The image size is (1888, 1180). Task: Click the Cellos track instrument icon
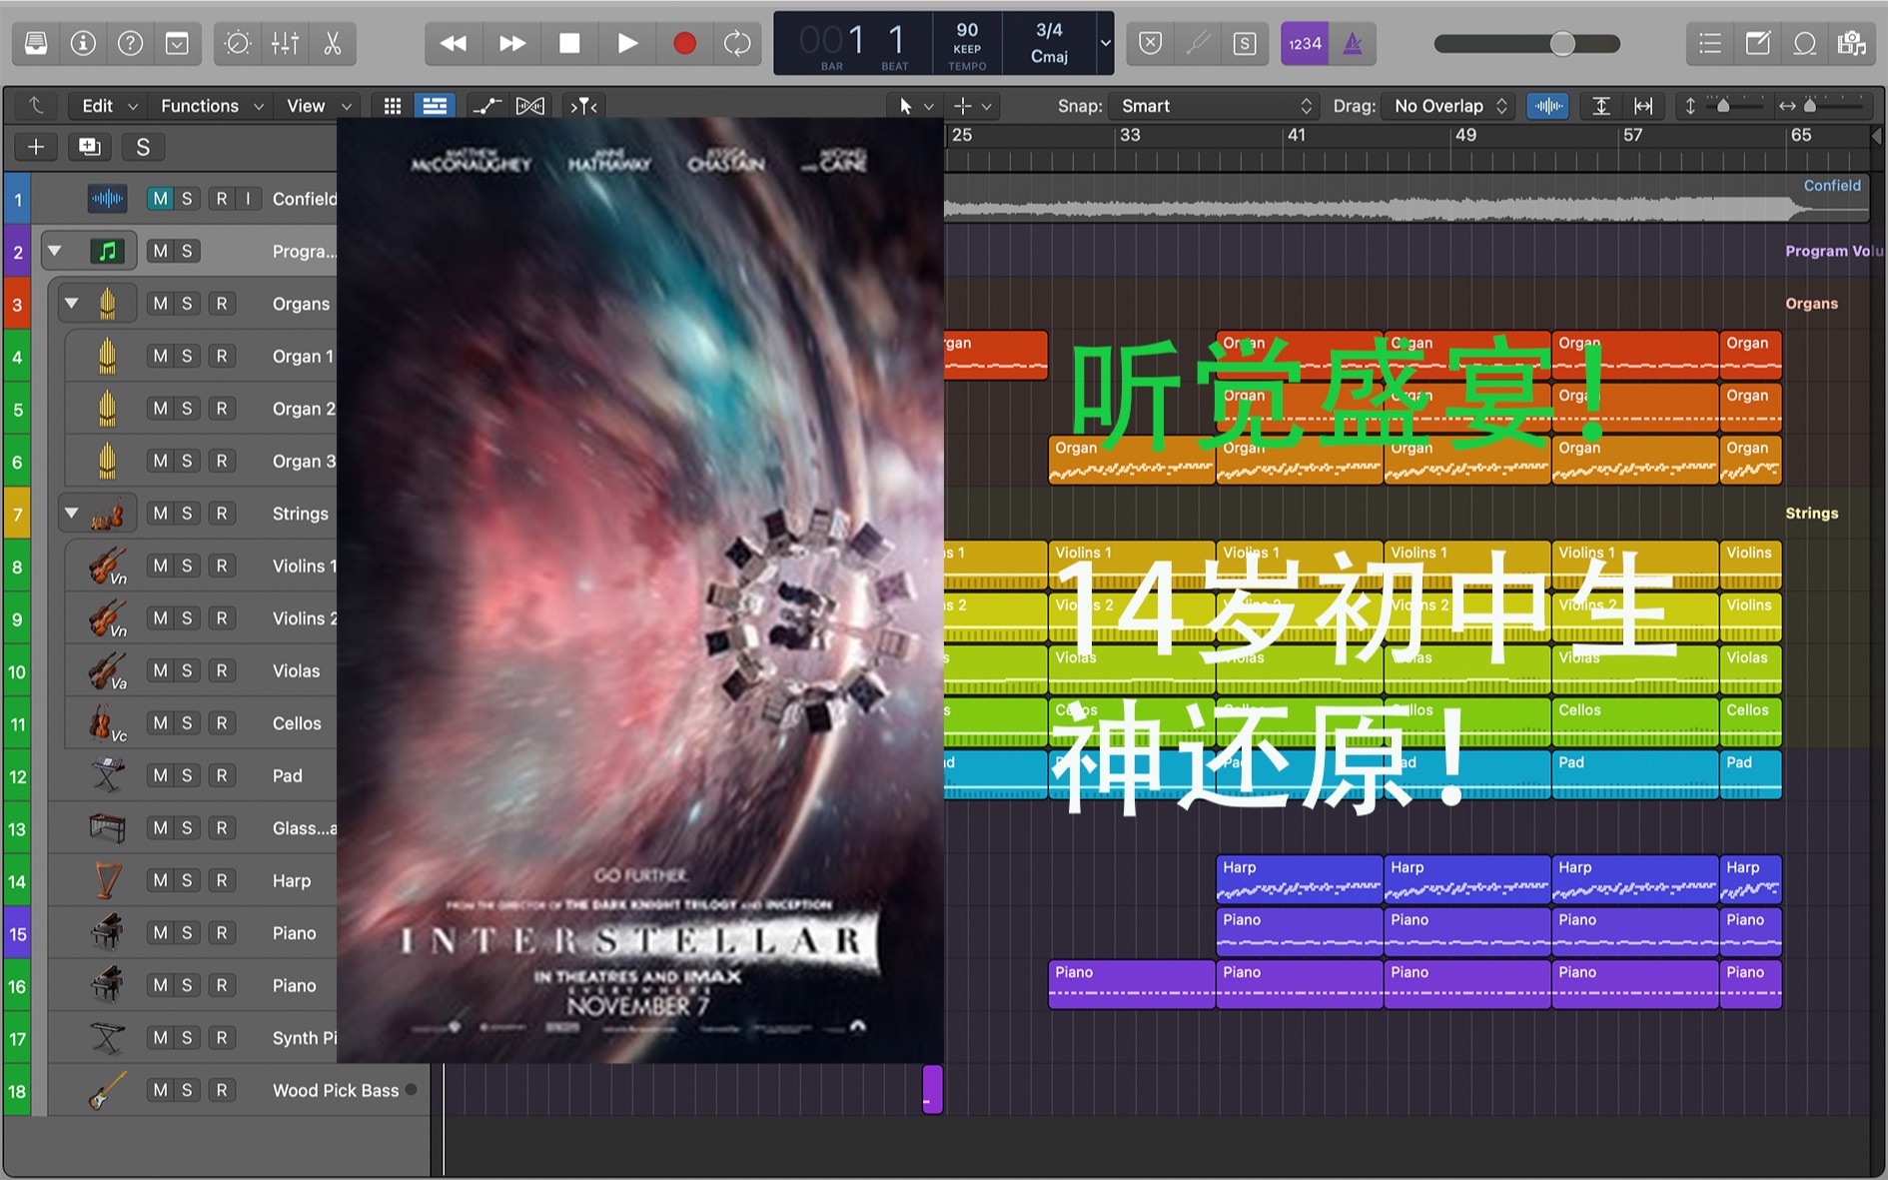pyautogui.click(x=107, y=723)
